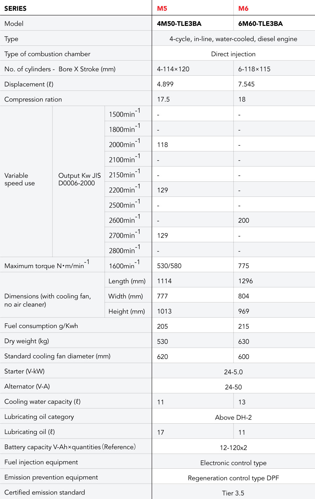Click the Regeneration control type DPF text
315x499 pixels.
(233, 478)
